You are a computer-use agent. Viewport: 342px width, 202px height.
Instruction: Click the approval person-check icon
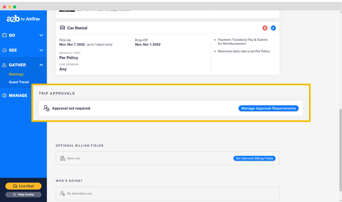[47, 108]
